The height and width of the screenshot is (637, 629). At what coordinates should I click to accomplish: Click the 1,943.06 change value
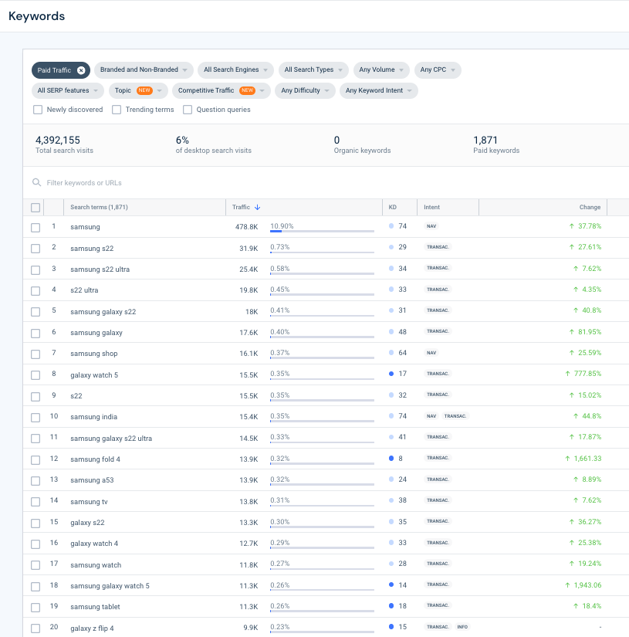tap(587, 585)
